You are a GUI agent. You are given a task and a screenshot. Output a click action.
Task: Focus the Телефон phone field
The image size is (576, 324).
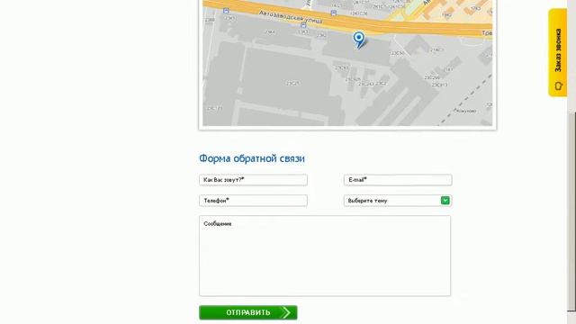coord(254,201)
